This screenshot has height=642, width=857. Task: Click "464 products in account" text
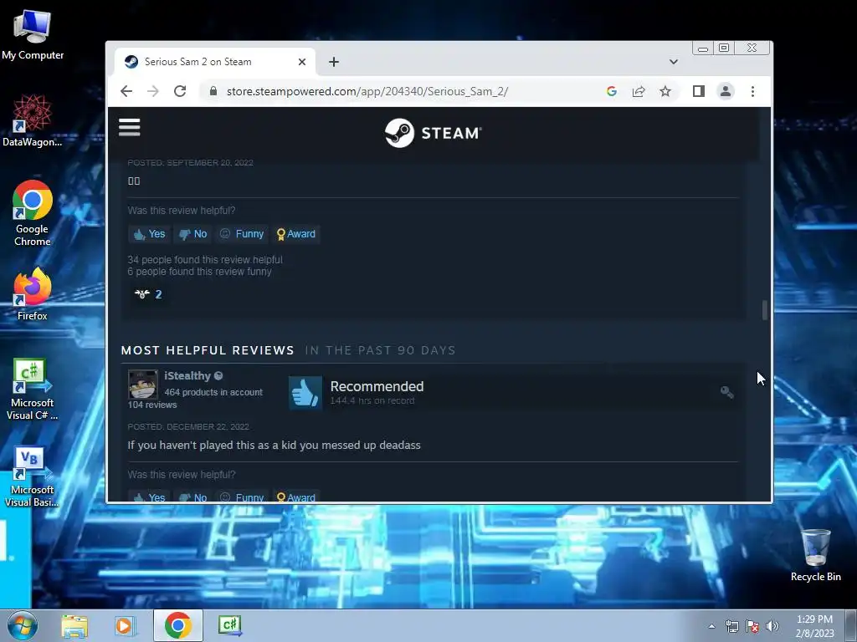click(x=213, y=392)
